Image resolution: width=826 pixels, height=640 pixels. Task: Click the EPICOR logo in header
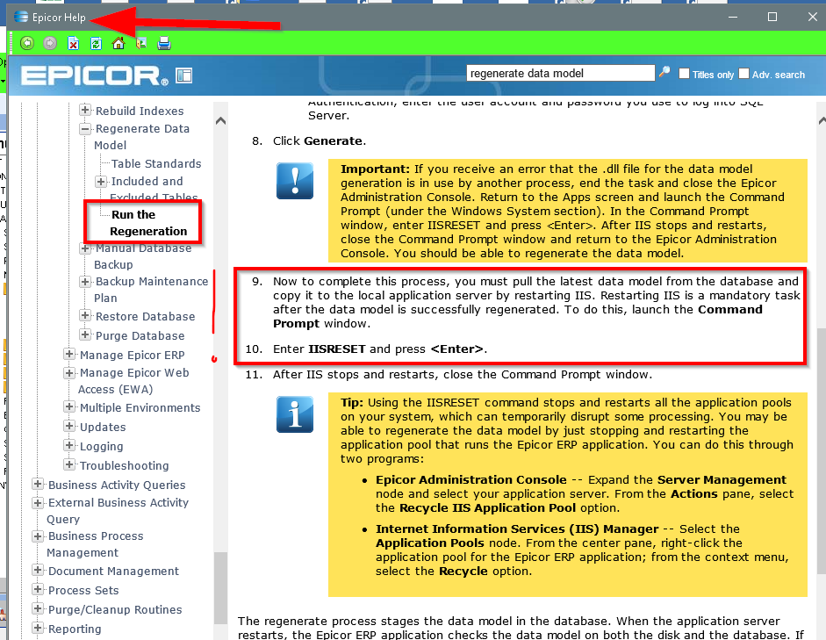click(x=95, y=76)
